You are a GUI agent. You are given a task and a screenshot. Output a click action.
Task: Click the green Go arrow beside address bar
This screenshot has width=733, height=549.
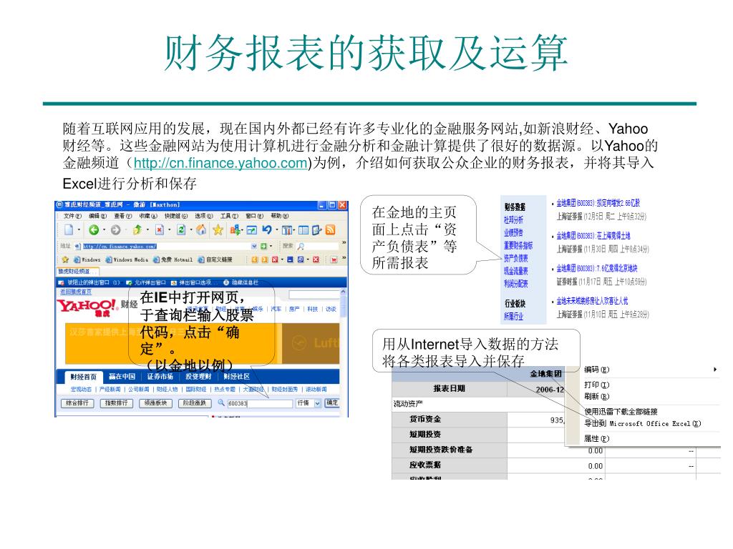click(263, 246)
